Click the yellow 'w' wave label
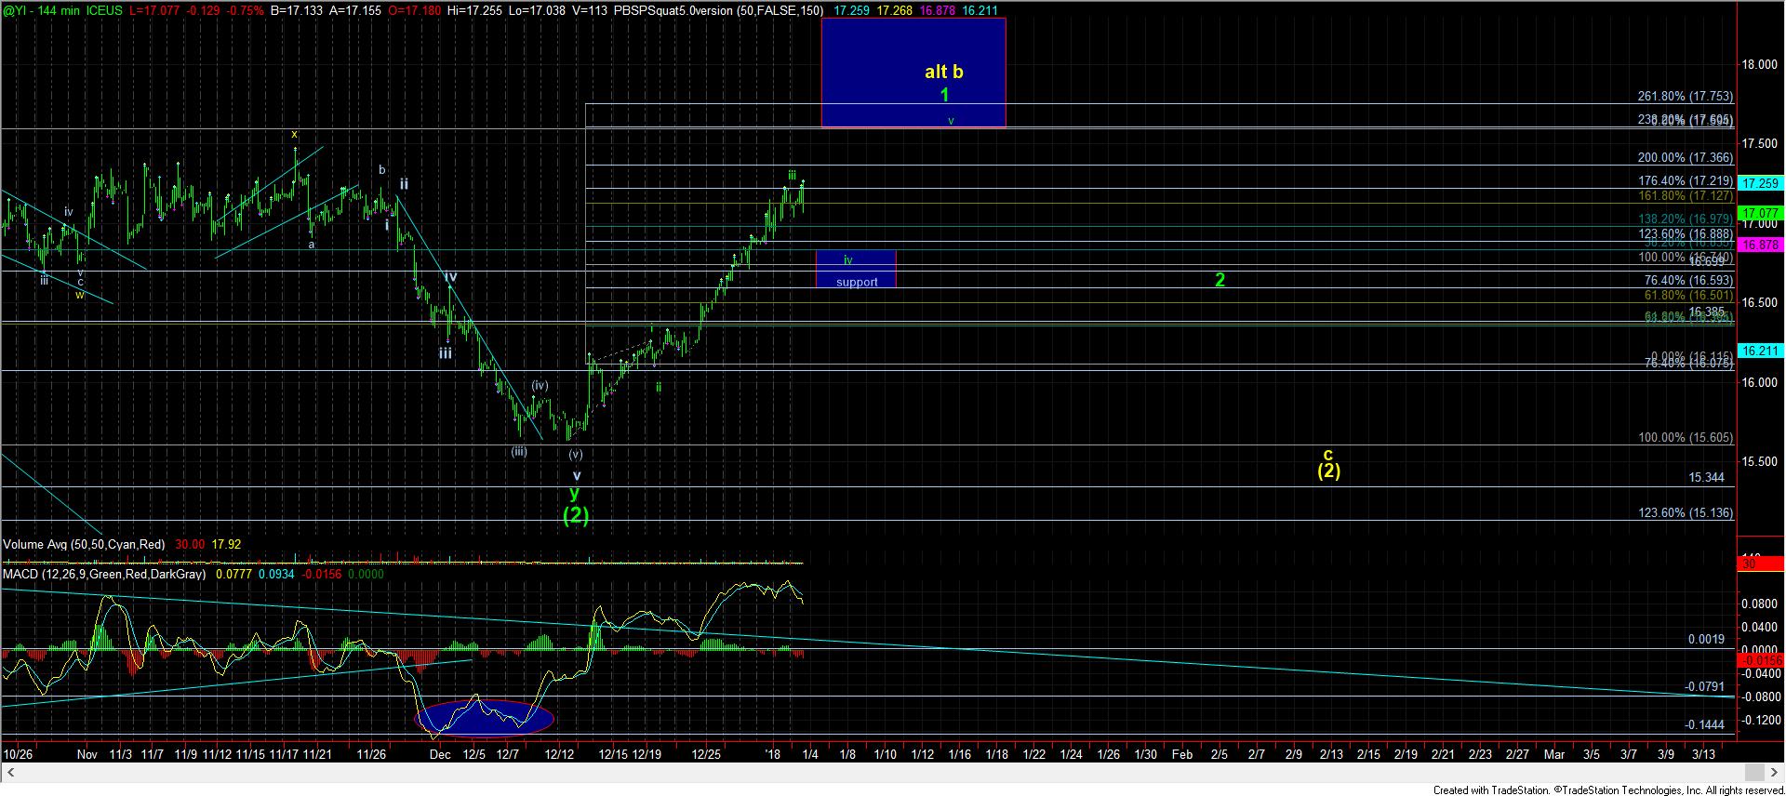Screen dimensions: 1786x796 (80, 295)
